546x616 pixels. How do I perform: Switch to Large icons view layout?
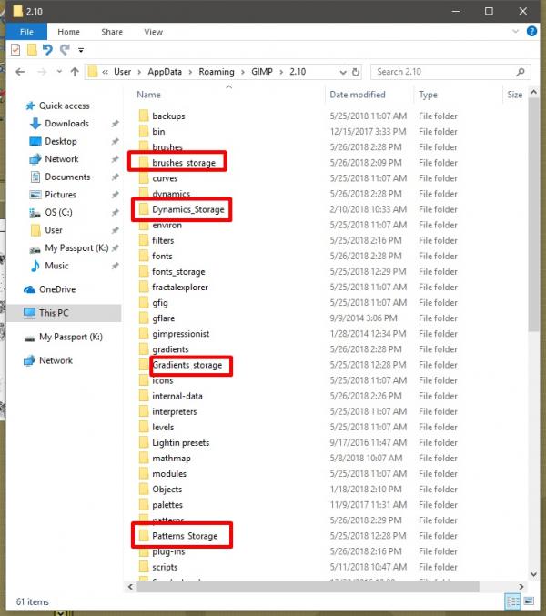[x=529, y=601]
